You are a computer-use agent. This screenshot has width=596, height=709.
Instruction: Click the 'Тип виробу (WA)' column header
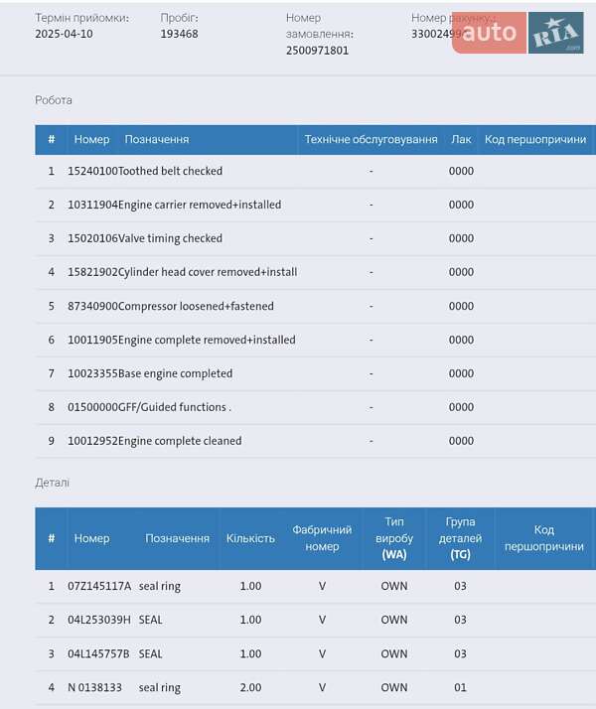(x=394, y=538)
